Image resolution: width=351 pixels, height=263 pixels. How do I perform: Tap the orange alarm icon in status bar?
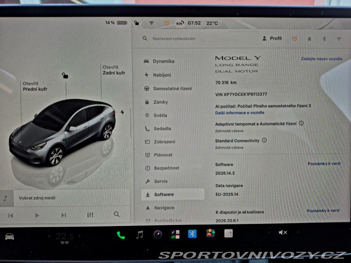tap(167, 23)
